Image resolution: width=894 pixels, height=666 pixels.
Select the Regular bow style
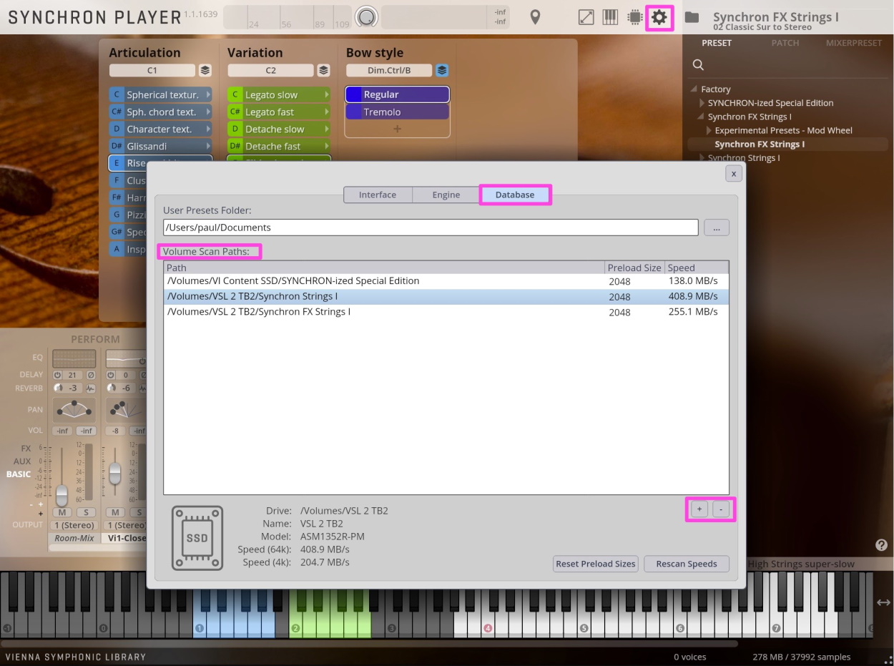[x=398, y=94]
